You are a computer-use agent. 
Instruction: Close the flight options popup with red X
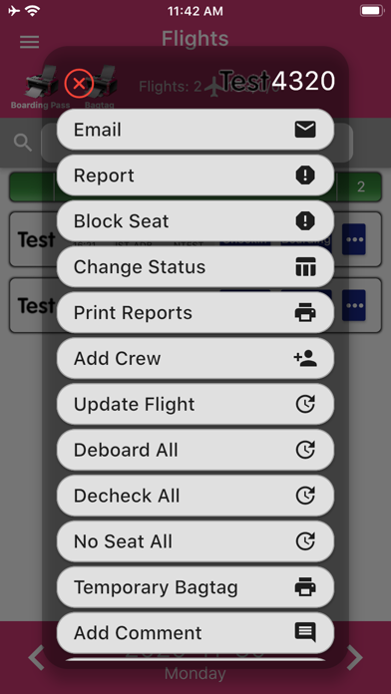click(x=79, y=84)
